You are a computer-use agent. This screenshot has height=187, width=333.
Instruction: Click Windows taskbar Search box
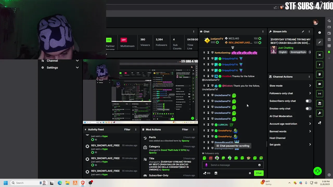click(x=28, y=183)
